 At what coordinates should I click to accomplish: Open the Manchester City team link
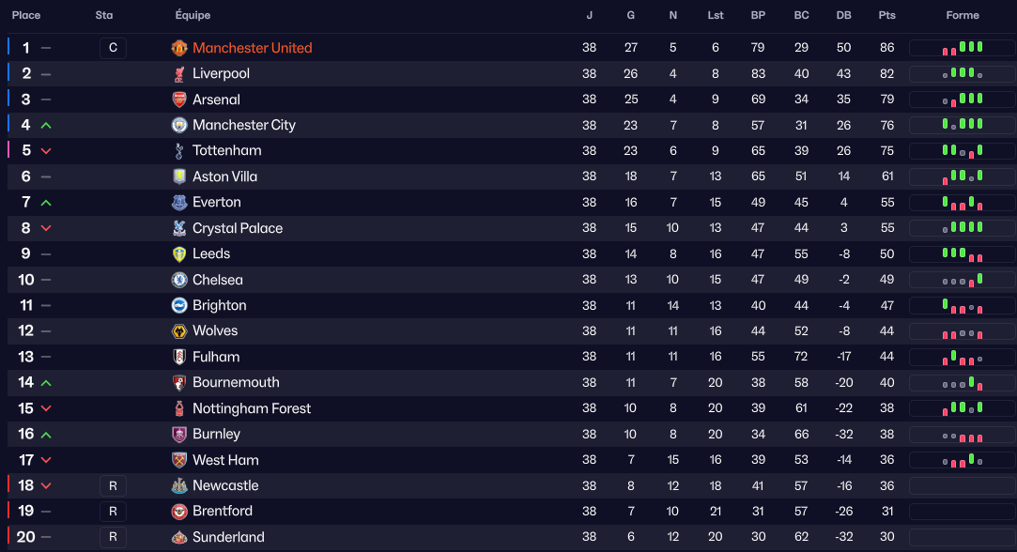tap(243, 125)
